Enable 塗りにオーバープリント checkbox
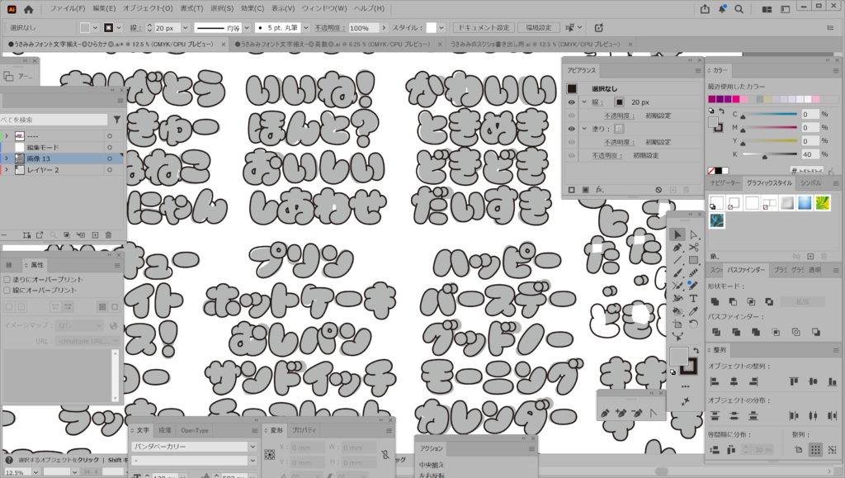The image size is (845, 478). coord(8,280)
